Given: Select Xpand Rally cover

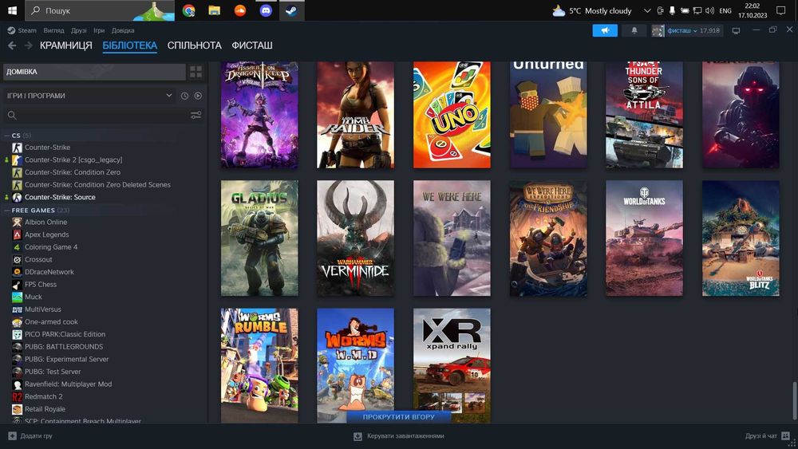Looking at the screenshot, I should (452, 365).
